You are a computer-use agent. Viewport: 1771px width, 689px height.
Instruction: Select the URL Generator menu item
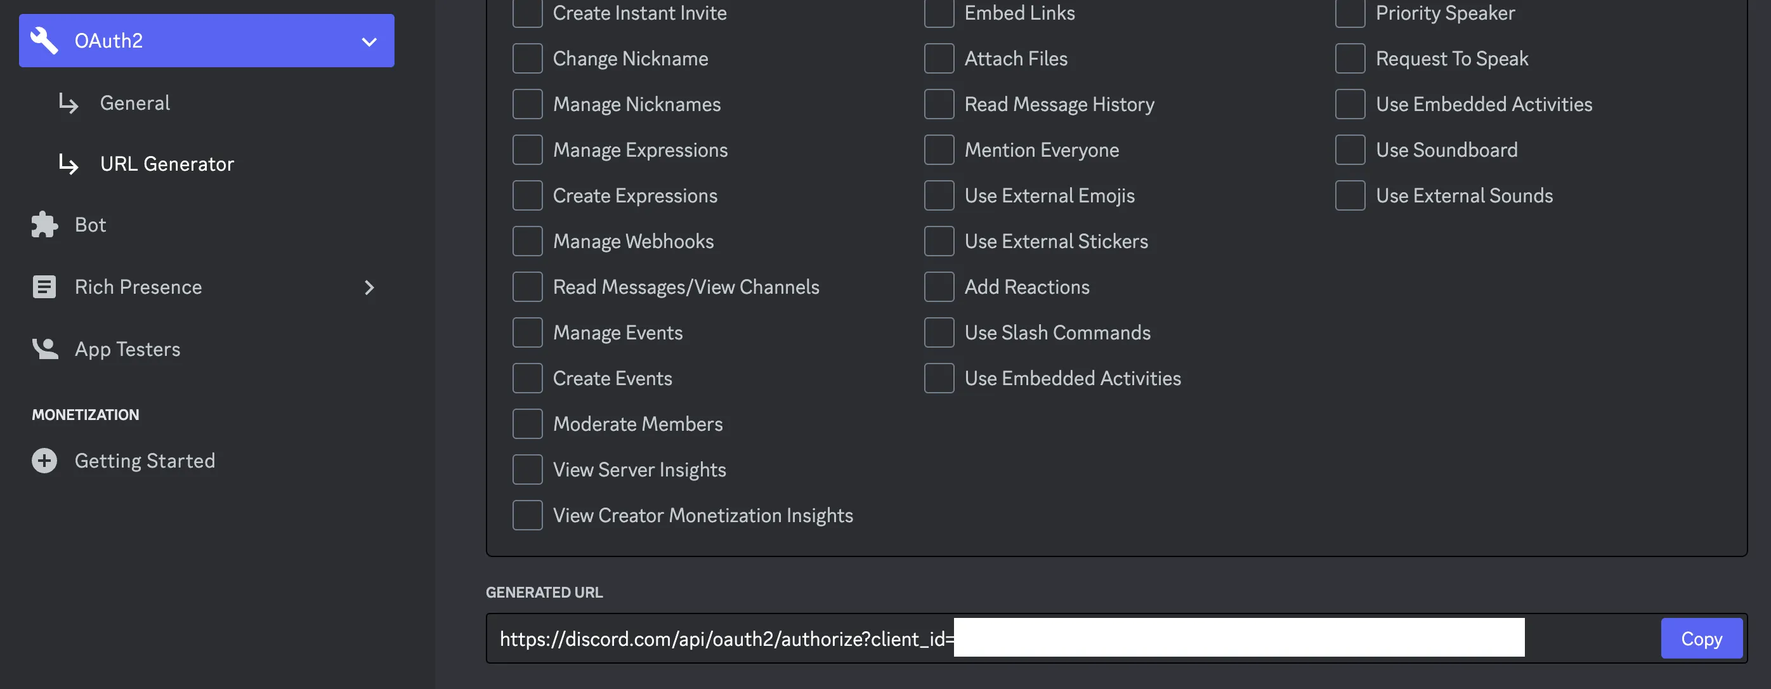point(167,164)
